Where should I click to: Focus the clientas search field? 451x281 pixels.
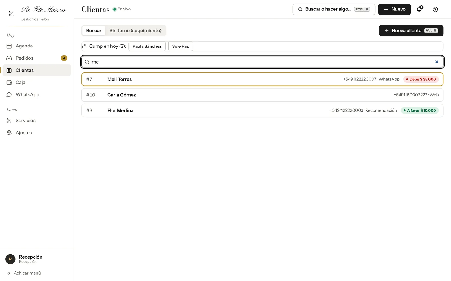pyautogui.click(x=262, y=62)
